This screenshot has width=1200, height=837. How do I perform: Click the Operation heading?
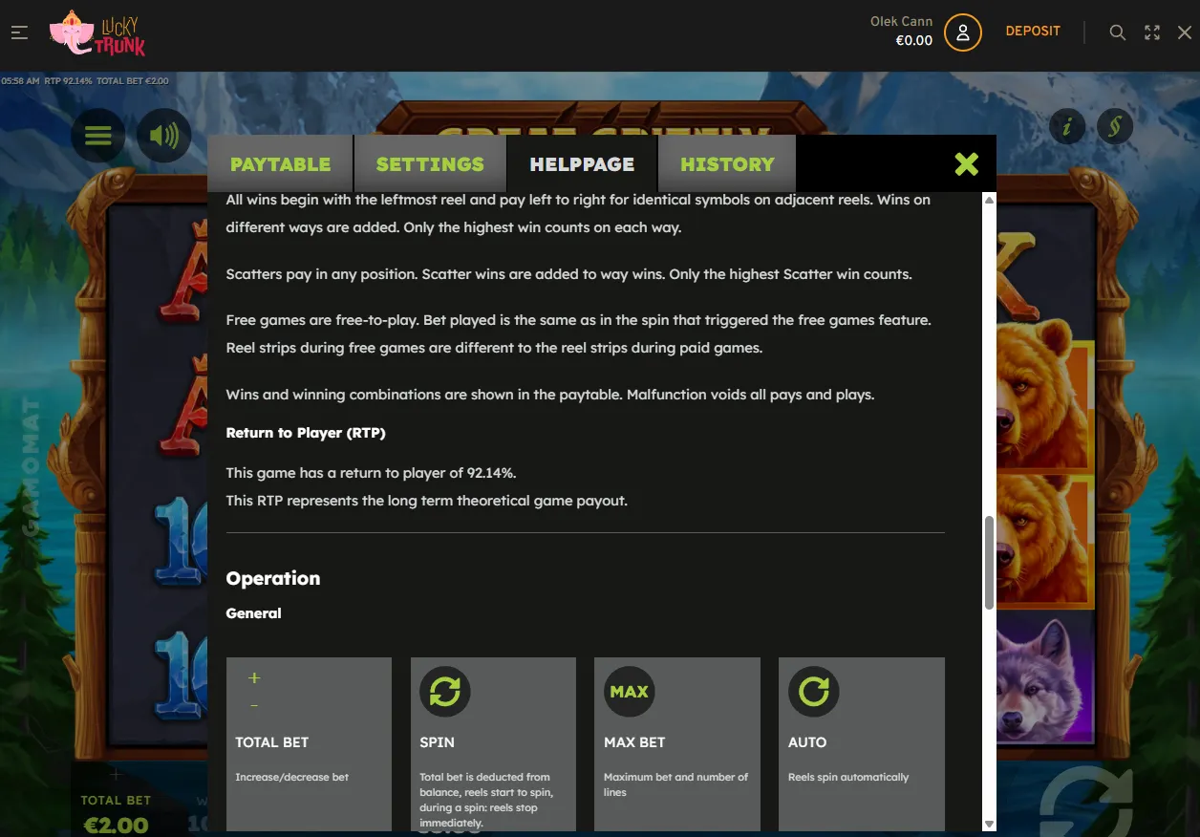tap(273, 578)
